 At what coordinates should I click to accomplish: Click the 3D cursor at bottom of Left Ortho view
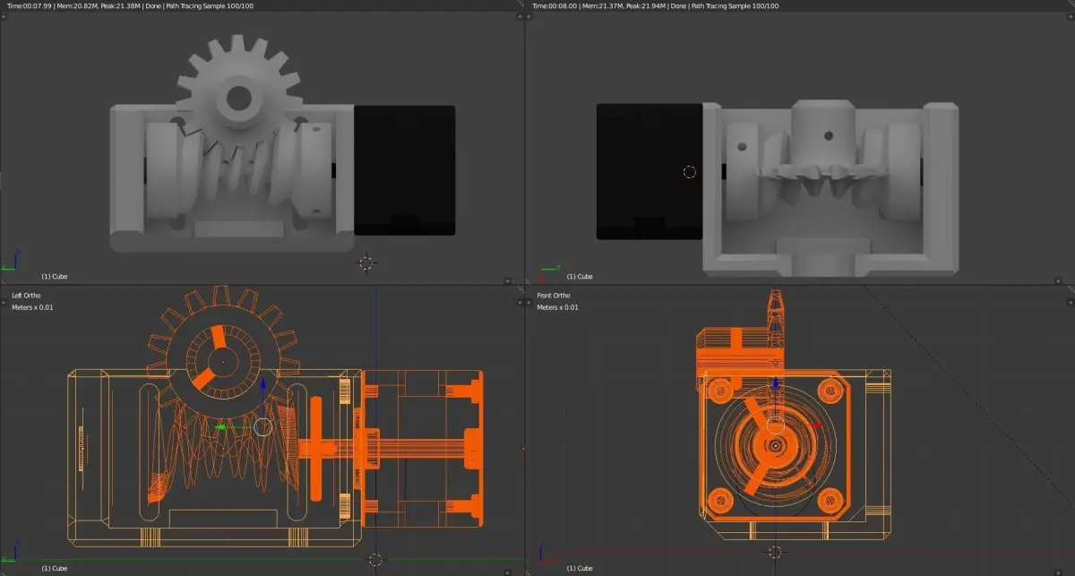376,559
